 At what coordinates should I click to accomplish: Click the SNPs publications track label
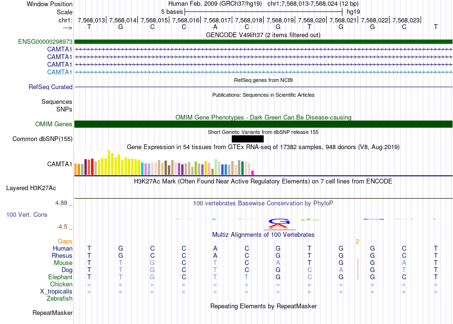pyautogui.click(x=64, y=109)
